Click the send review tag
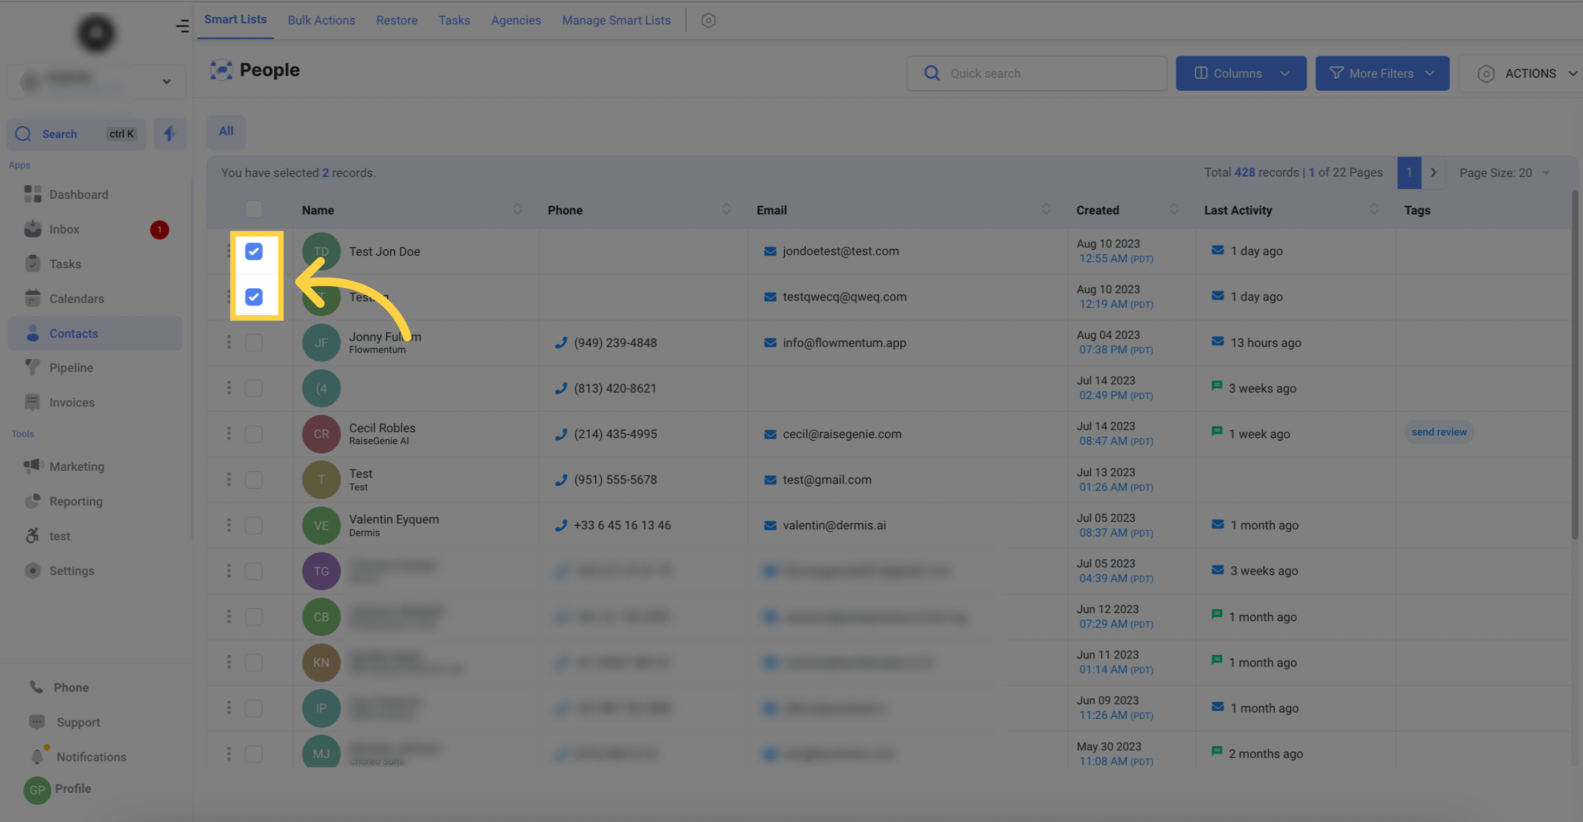1583x822 pixels. (1439, 432)
